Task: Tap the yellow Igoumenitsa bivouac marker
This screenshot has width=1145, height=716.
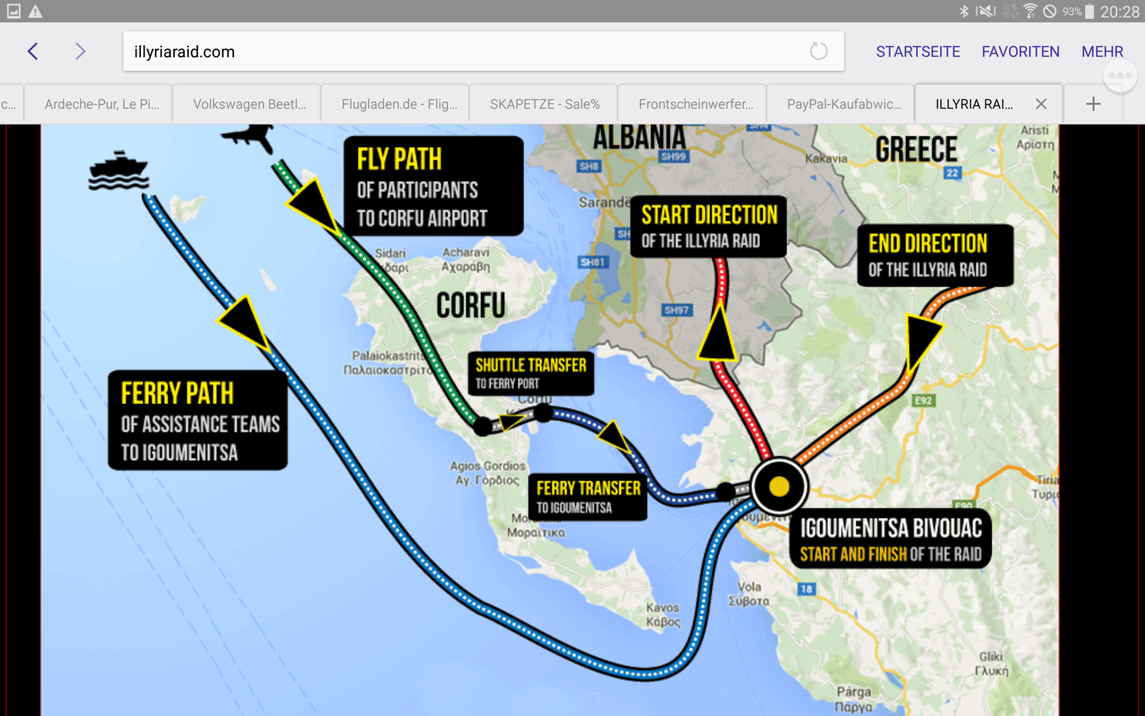Action: coord(779,487)
